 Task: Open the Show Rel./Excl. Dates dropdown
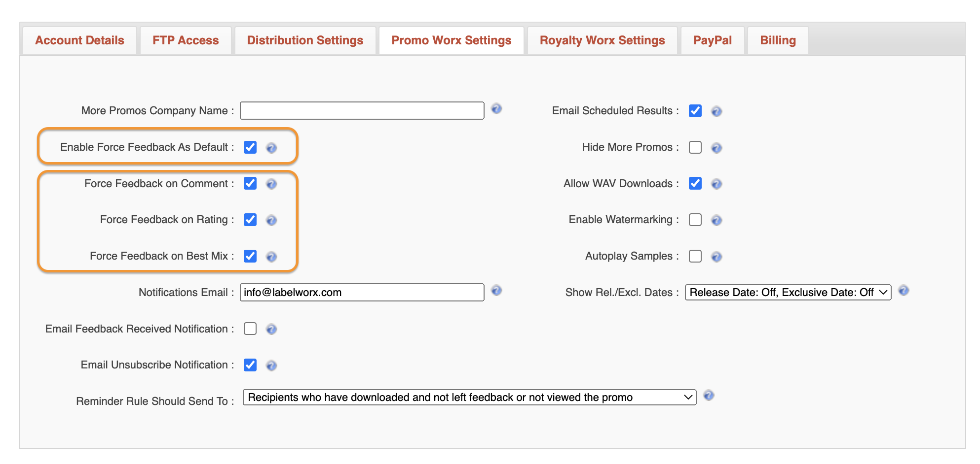pos(788,293)
